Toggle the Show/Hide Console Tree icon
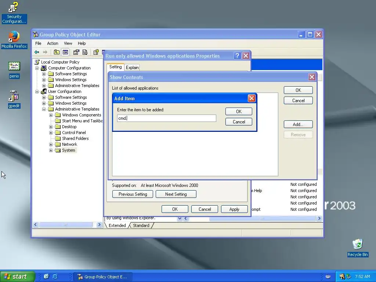Viewport: 376px width, 282px height. [65, 52]
